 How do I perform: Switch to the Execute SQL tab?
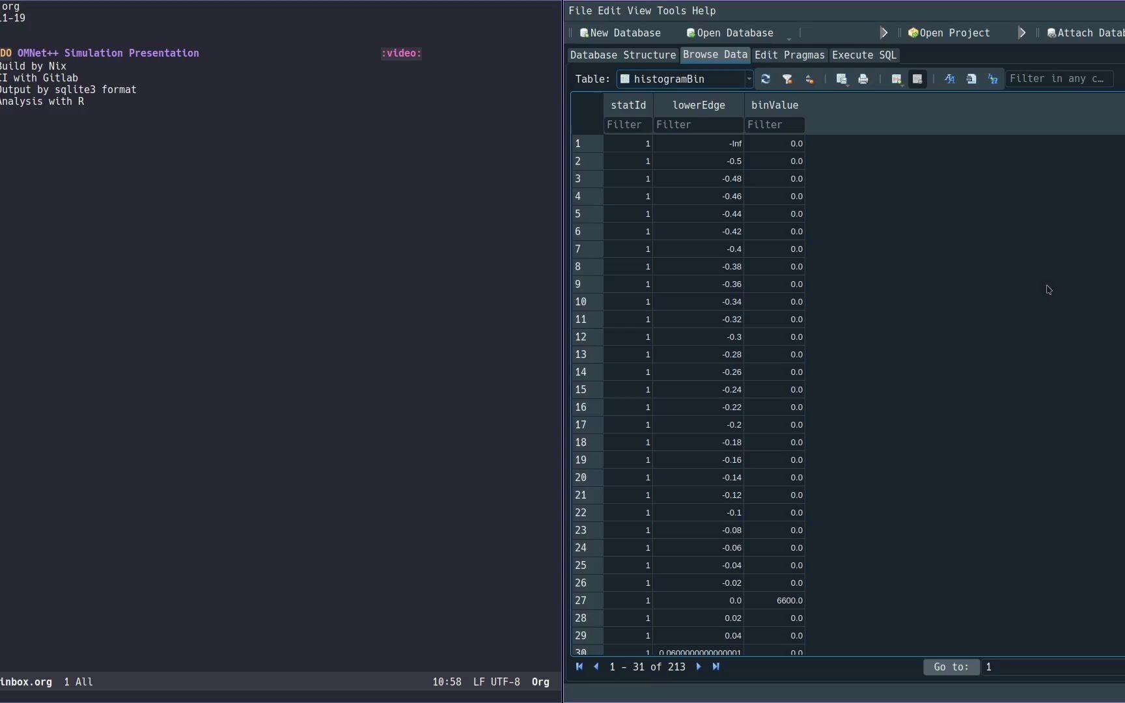[863, 55]
